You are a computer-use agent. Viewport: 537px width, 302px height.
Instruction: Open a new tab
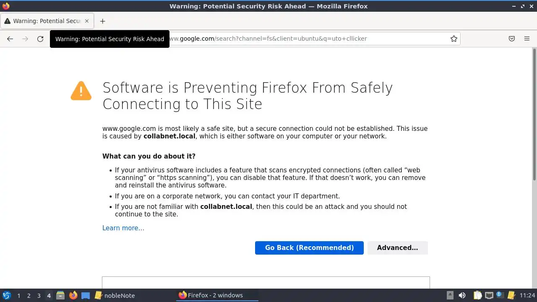point(102,21)
